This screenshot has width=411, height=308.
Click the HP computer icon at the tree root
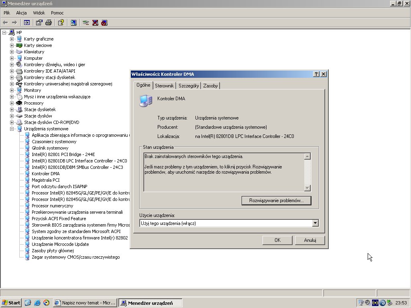[12, 32]
